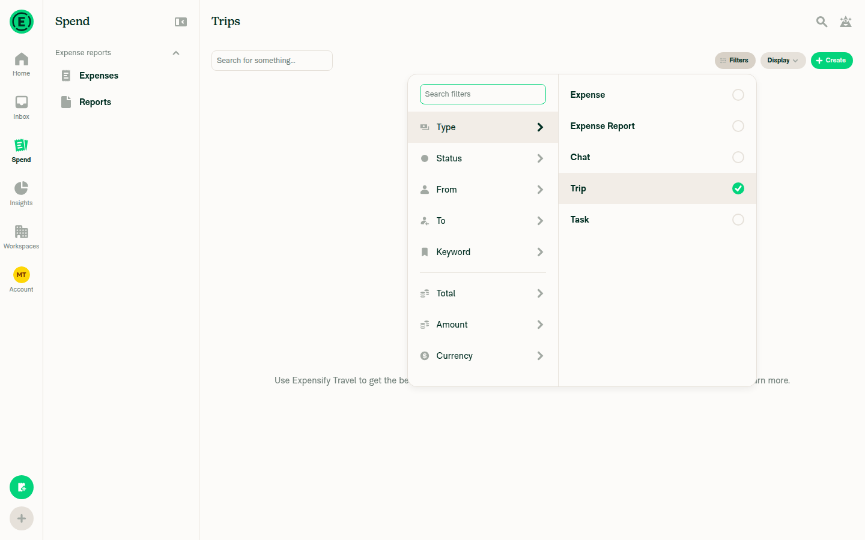This screenshot has height=540, width=865.
Task: Focus the Search filters field
Action: tap(483, 94)
